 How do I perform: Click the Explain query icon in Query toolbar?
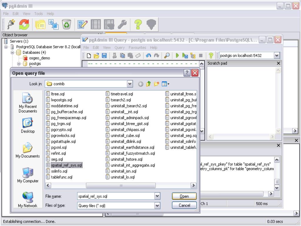(x=193, y=56)
